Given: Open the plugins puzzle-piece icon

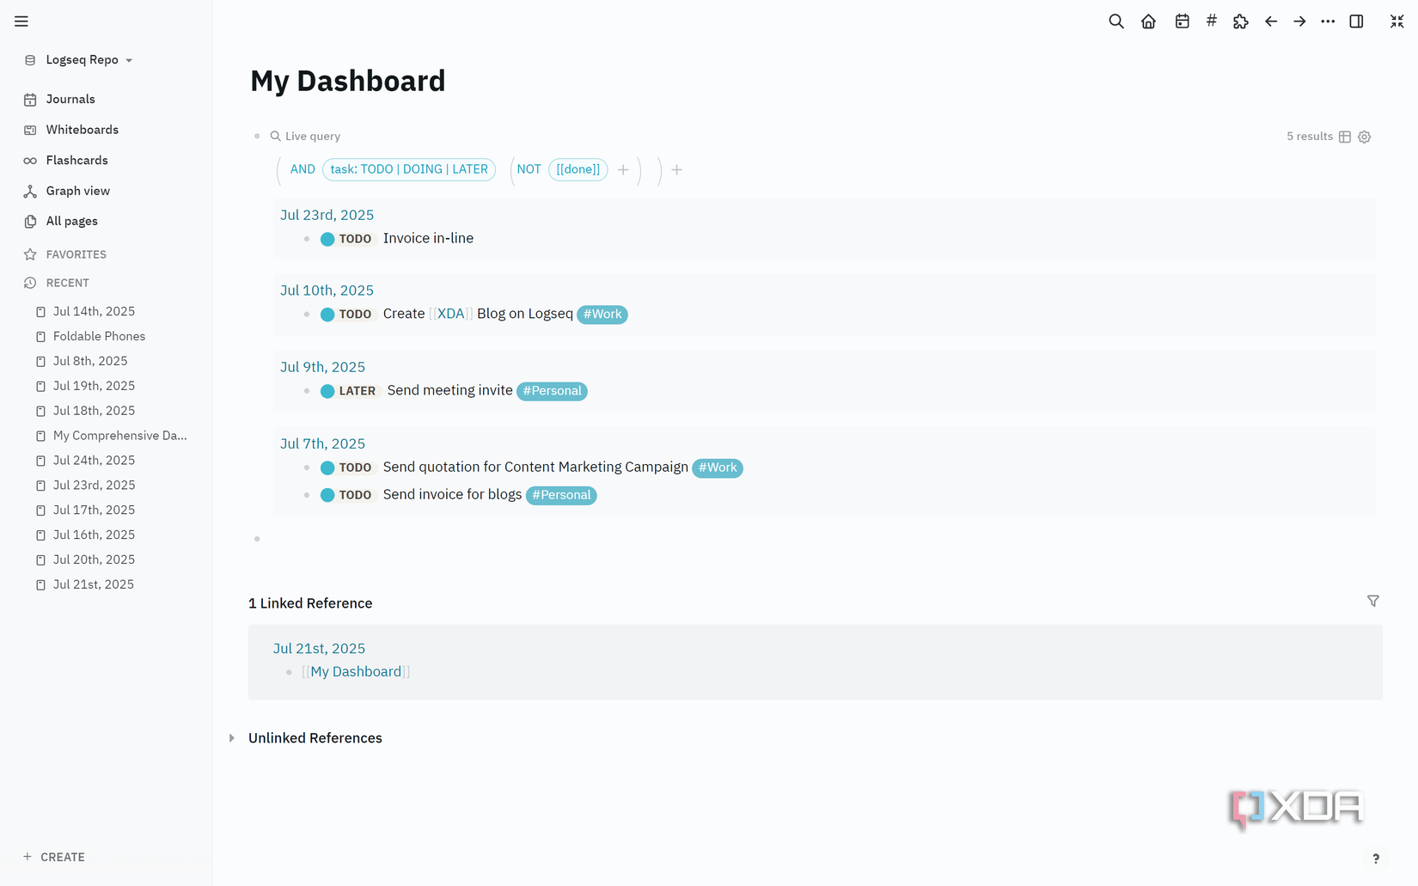Looking at the screenshot, I should click(x=1241, y=21).
